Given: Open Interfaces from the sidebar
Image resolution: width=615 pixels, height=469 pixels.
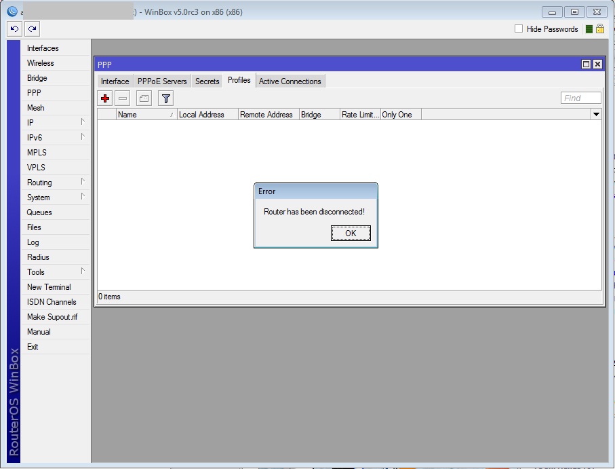Looking at the screenshot, I should click(56, 48).
